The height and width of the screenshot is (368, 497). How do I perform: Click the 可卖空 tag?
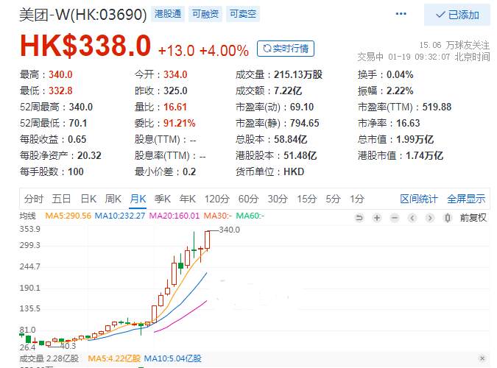[243, 14]
